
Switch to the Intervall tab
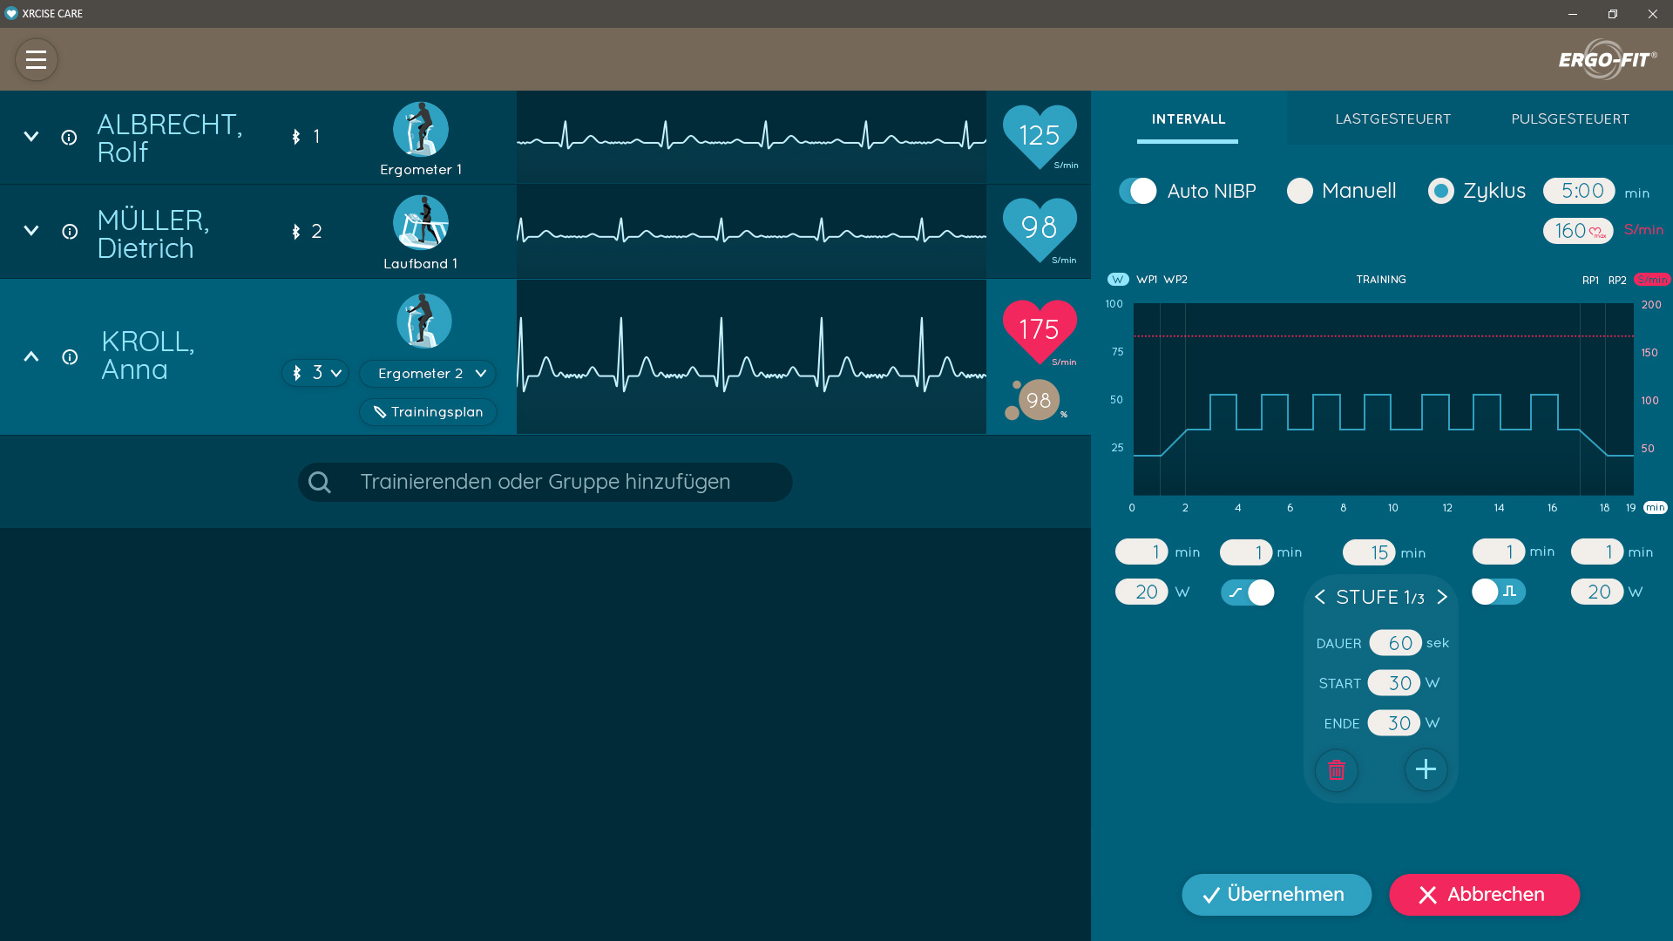tap(1188, 119)
